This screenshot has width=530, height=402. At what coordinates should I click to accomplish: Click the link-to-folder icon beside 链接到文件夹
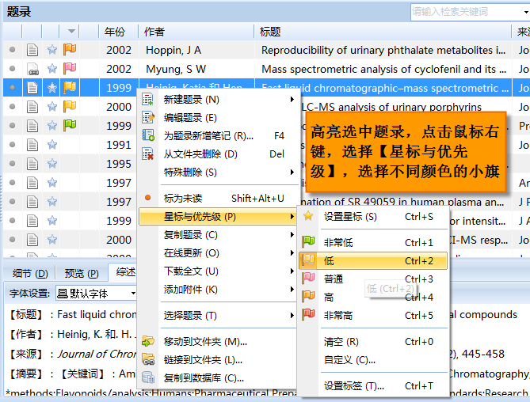tap(147, 359)
